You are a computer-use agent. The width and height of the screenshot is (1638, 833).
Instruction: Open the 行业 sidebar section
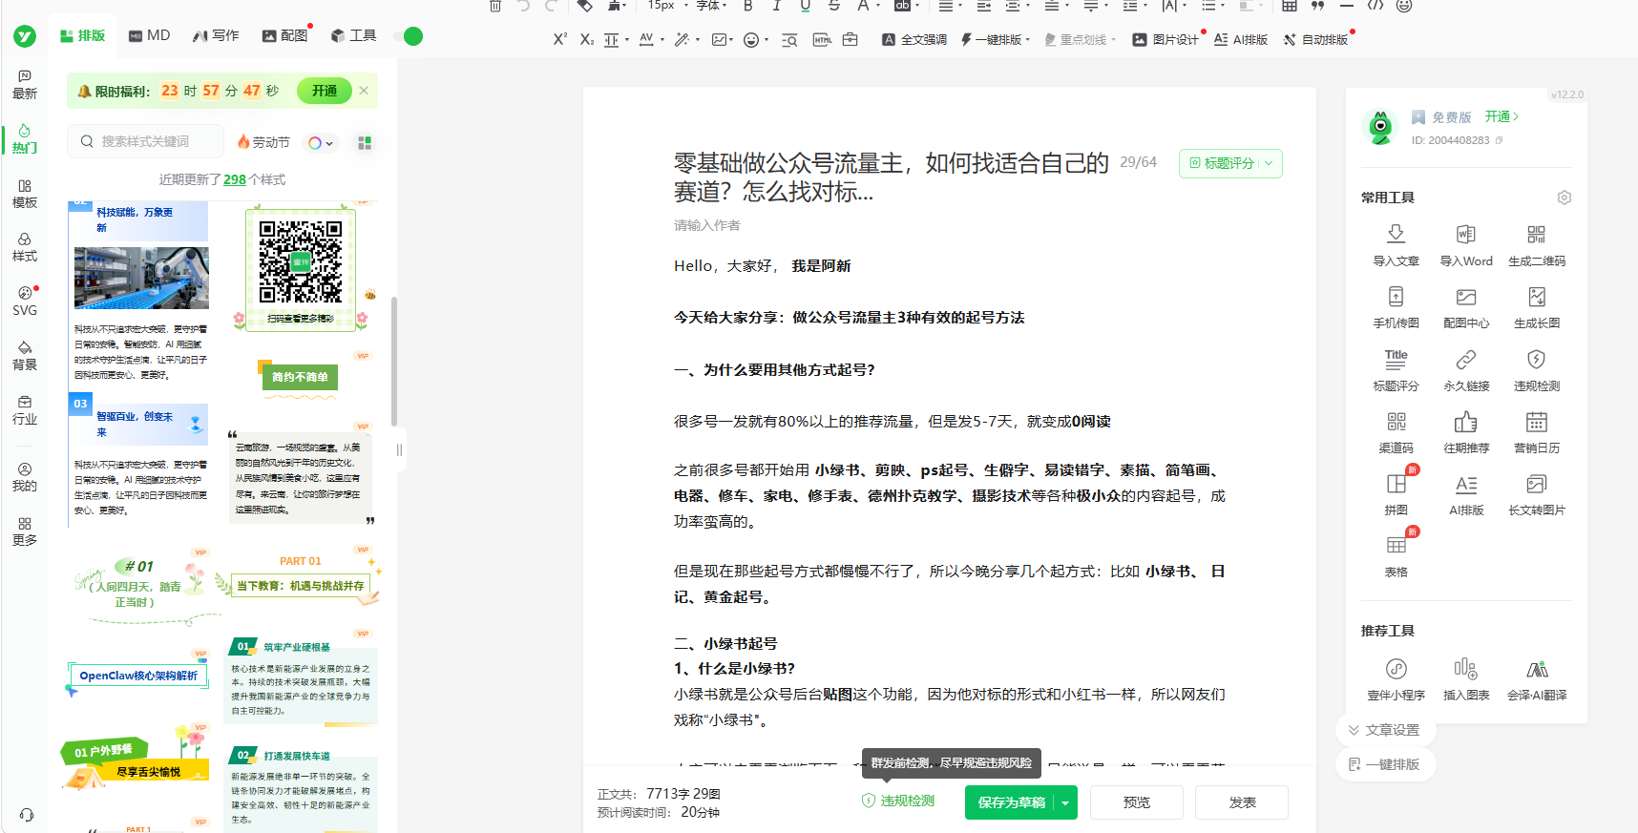click(25, 410)
